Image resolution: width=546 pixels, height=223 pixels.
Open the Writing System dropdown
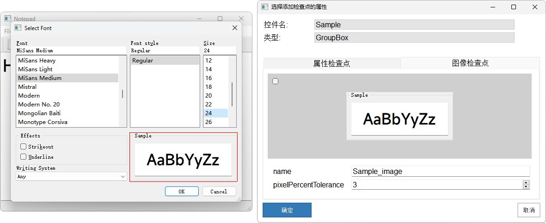tap(72, 177)
